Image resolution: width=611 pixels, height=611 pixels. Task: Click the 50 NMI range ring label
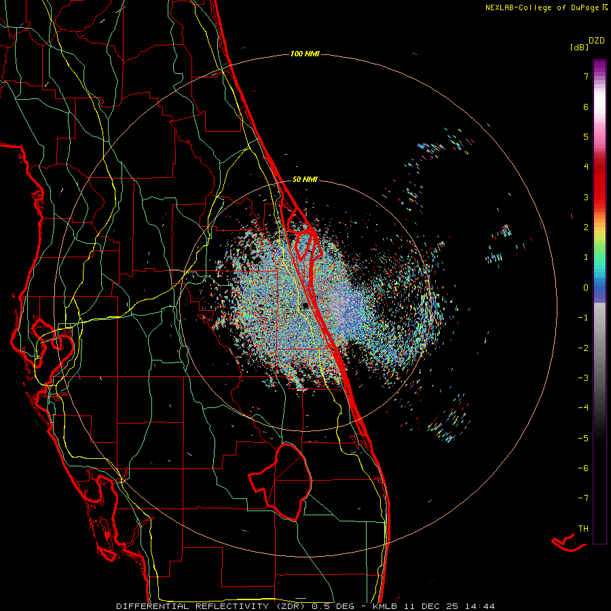coord(305,179)
